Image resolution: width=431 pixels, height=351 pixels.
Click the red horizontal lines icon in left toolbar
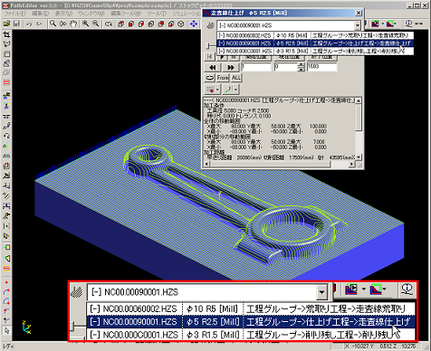click(x=6, y=82)
